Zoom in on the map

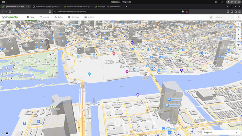point(238,30)
